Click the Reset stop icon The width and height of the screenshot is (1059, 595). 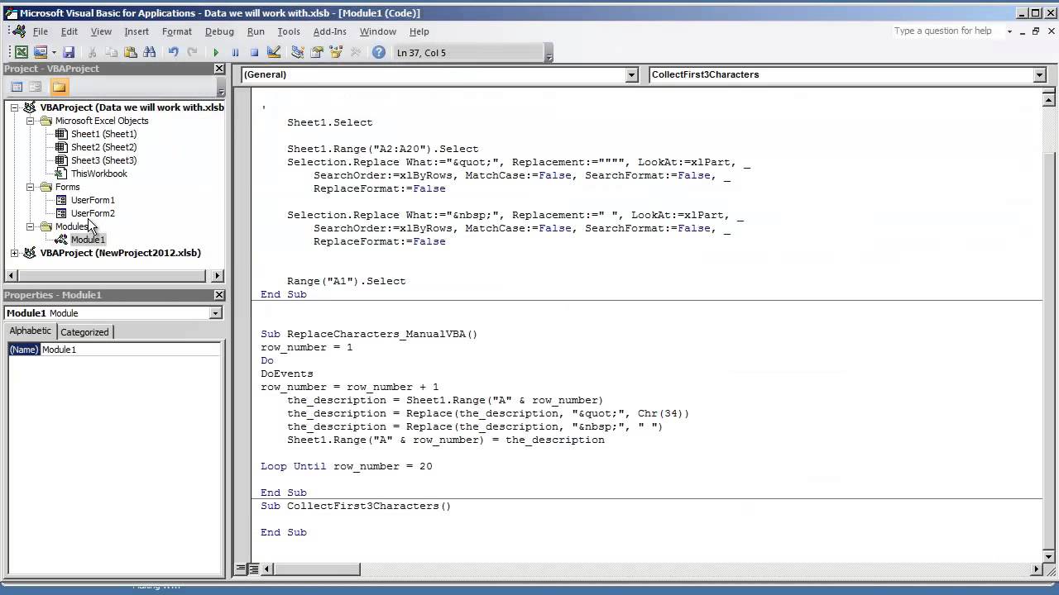[x=254, y=52]
